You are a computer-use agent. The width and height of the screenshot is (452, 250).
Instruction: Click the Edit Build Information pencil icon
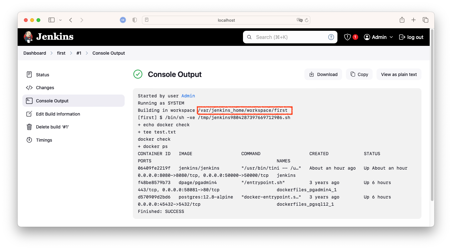coord(29,114)
